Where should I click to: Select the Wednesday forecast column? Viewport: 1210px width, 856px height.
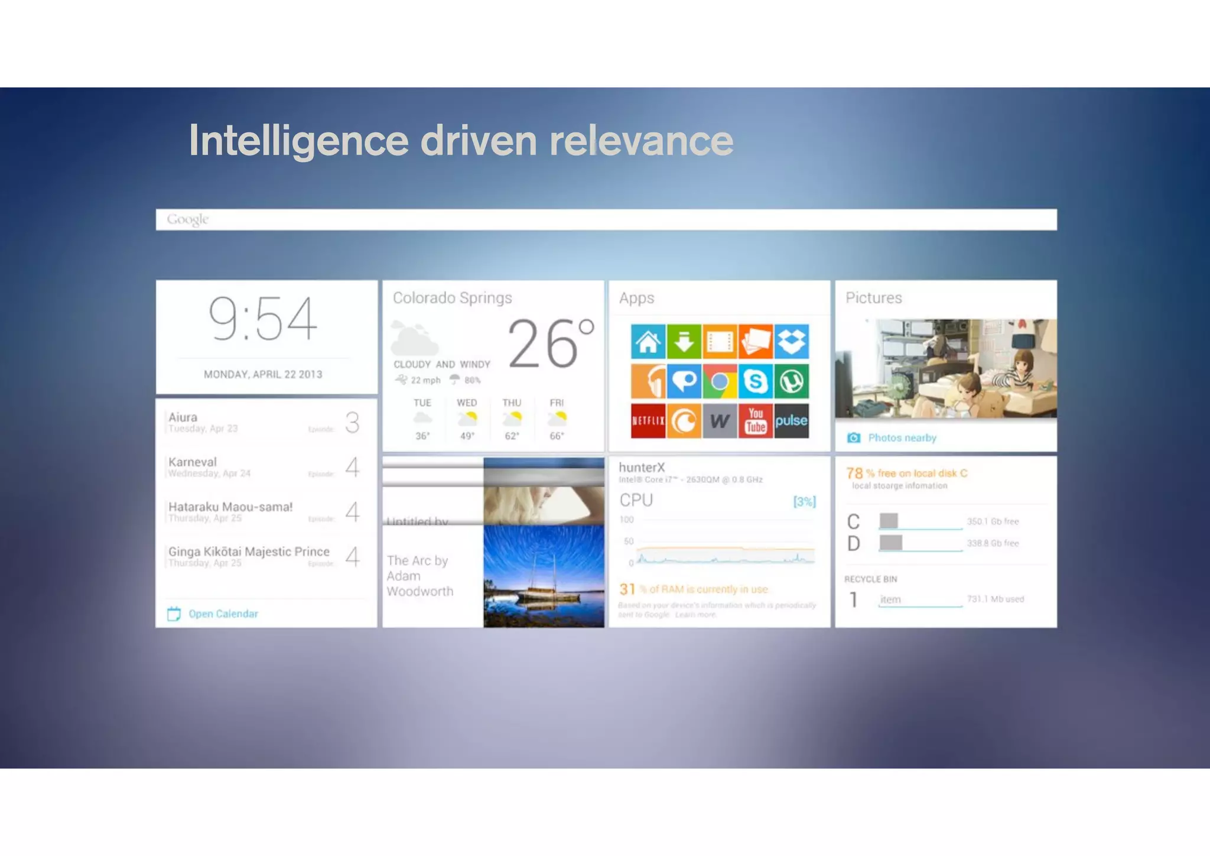tap(467, 419)
